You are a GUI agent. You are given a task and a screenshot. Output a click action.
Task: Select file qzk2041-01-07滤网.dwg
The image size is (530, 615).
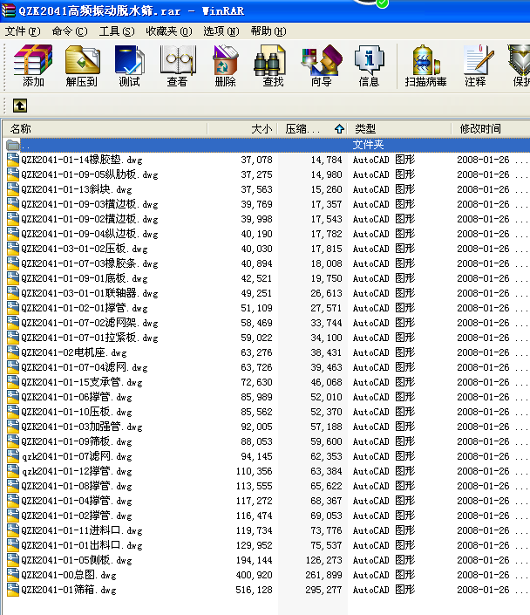(77, 456)
